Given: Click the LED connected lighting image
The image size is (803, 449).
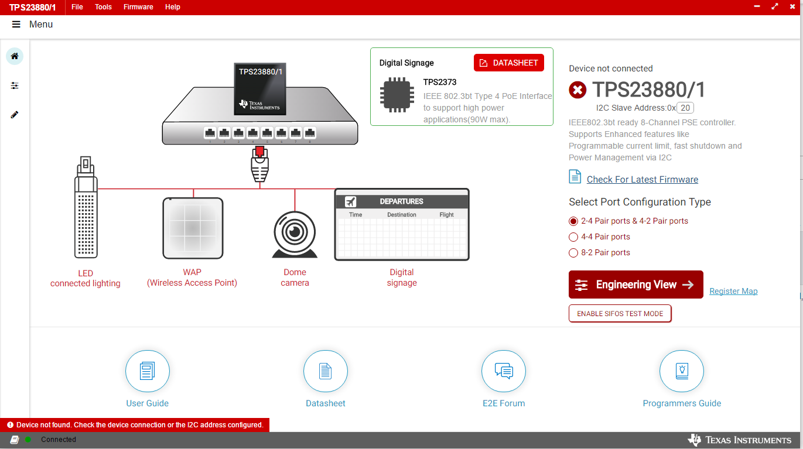Looking at the screenshot, I should [x=86, y=207].
